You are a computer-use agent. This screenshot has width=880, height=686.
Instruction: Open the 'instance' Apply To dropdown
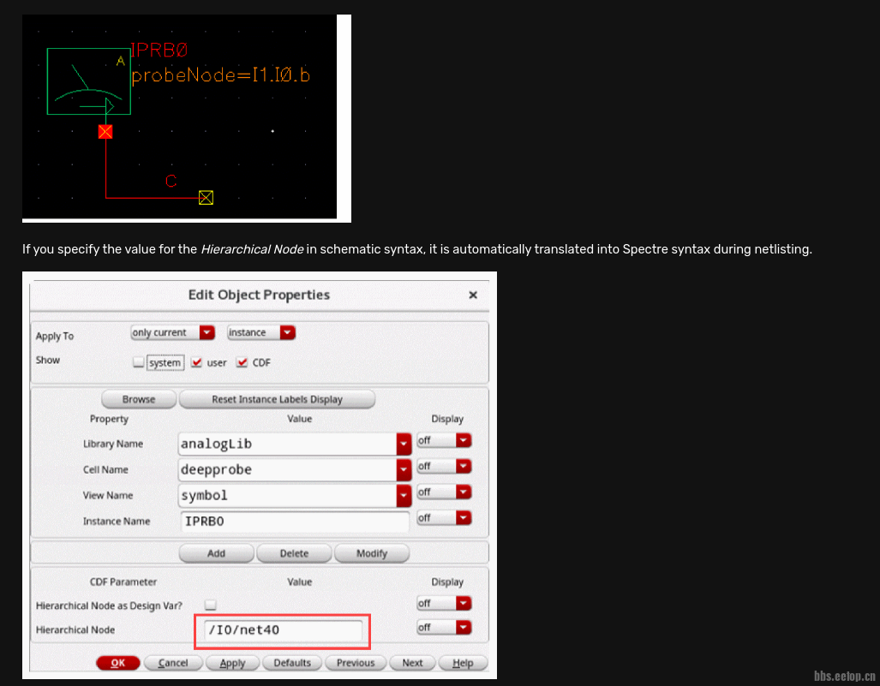point(261,332)
